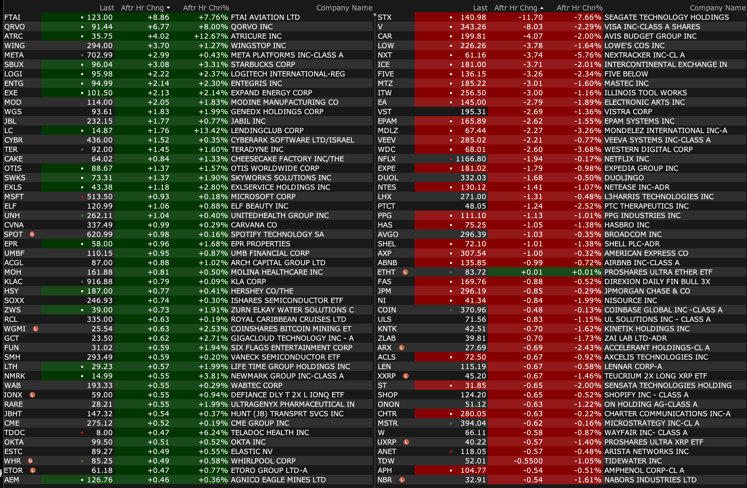Click the MSFT last price cell
Image resolution: width=747 pixels, height=488 pixels.
tap(100, 196)
